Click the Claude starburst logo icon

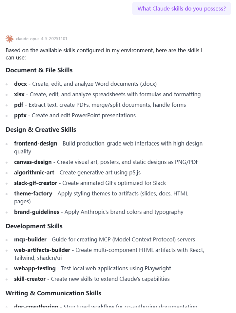[10, 39]
